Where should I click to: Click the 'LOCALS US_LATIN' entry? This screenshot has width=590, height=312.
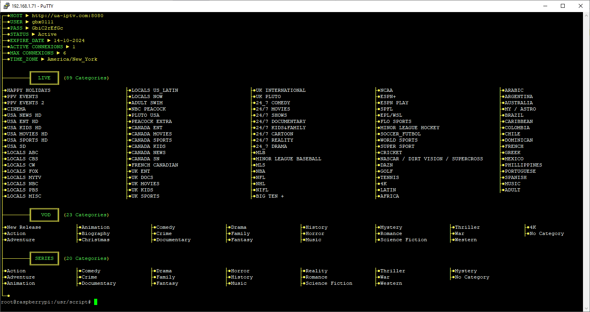pos(155,90)
